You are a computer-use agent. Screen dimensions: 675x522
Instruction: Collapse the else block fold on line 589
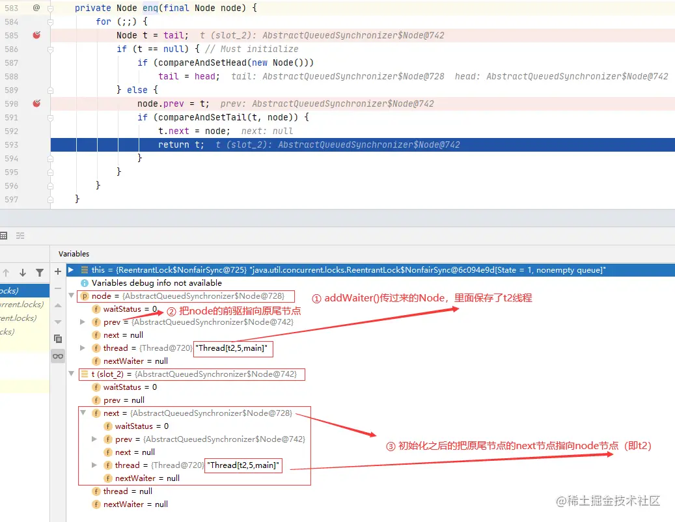[50, 90]
